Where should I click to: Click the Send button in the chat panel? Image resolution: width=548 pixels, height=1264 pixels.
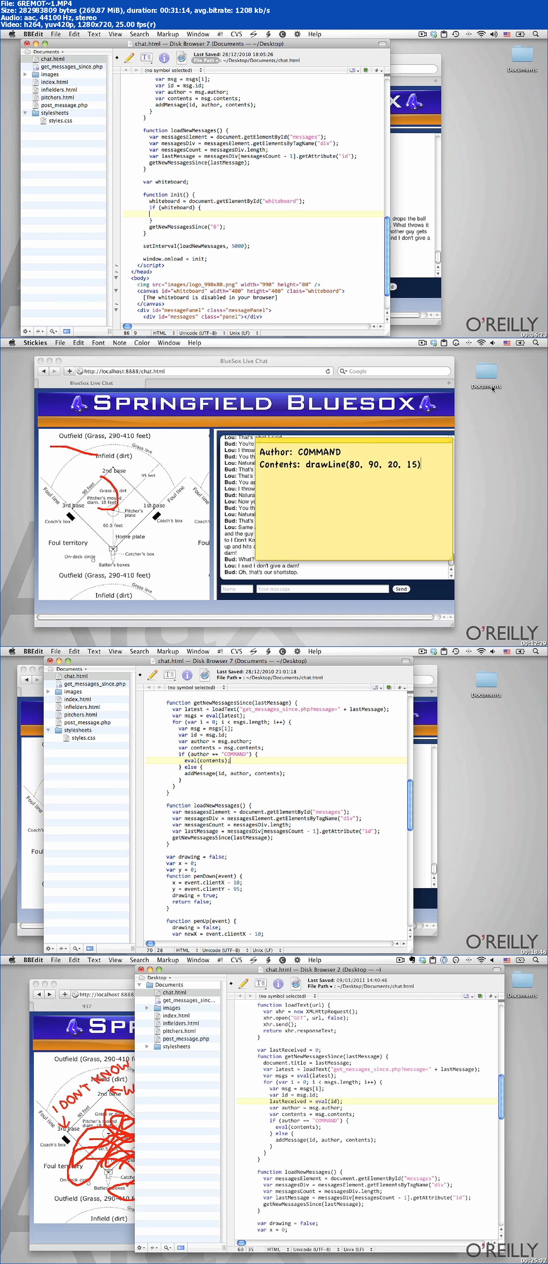[x=401, y=589]
